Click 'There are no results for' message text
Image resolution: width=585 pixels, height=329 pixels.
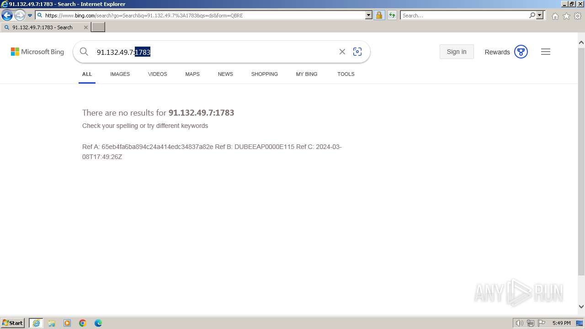[124, 112]
